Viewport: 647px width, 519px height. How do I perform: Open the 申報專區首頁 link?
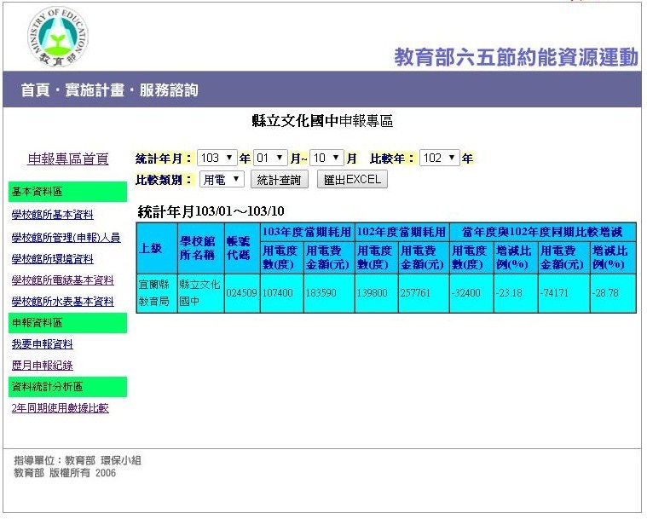[x=68, y=159]
